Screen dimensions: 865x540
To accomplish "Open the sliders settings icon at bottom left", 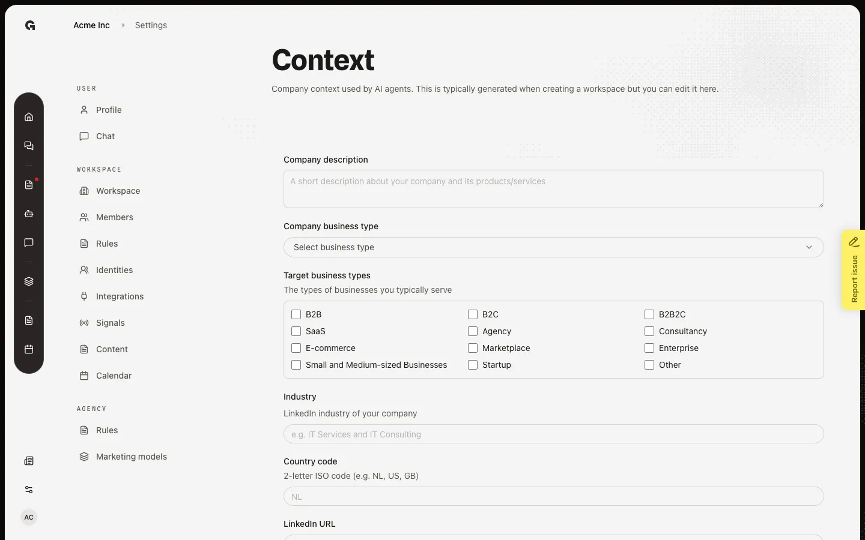I will click(x=29, y=490).
